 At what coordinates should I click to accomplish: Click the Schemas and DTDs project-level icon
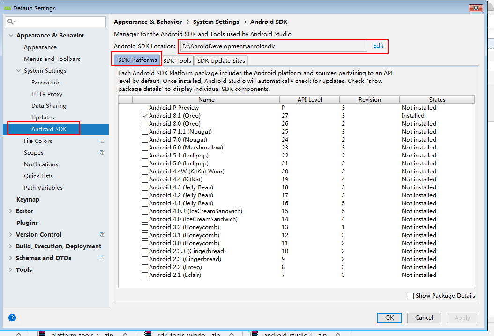point(102,258)
